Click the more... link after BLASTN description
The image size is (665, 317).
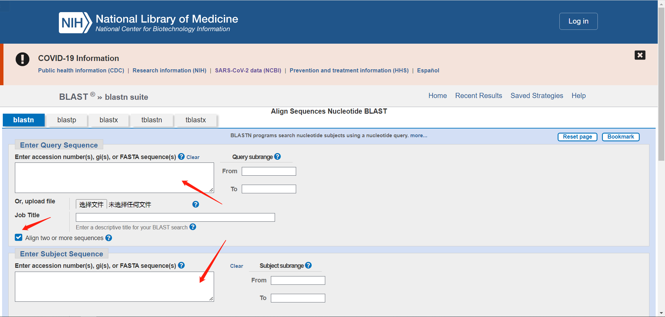click(x=419, y=135)
